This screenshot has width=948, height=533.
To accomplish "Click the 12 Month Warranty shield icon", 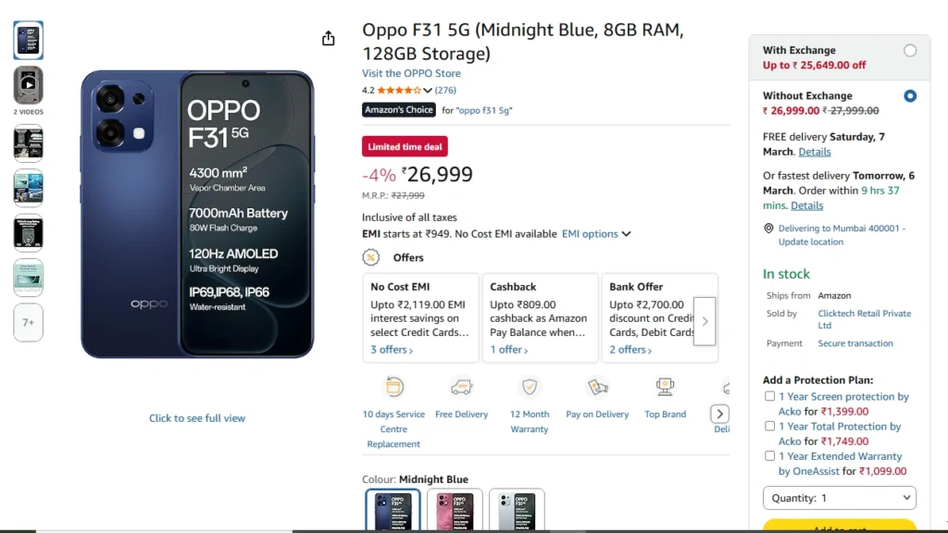I will pos(529,386).
